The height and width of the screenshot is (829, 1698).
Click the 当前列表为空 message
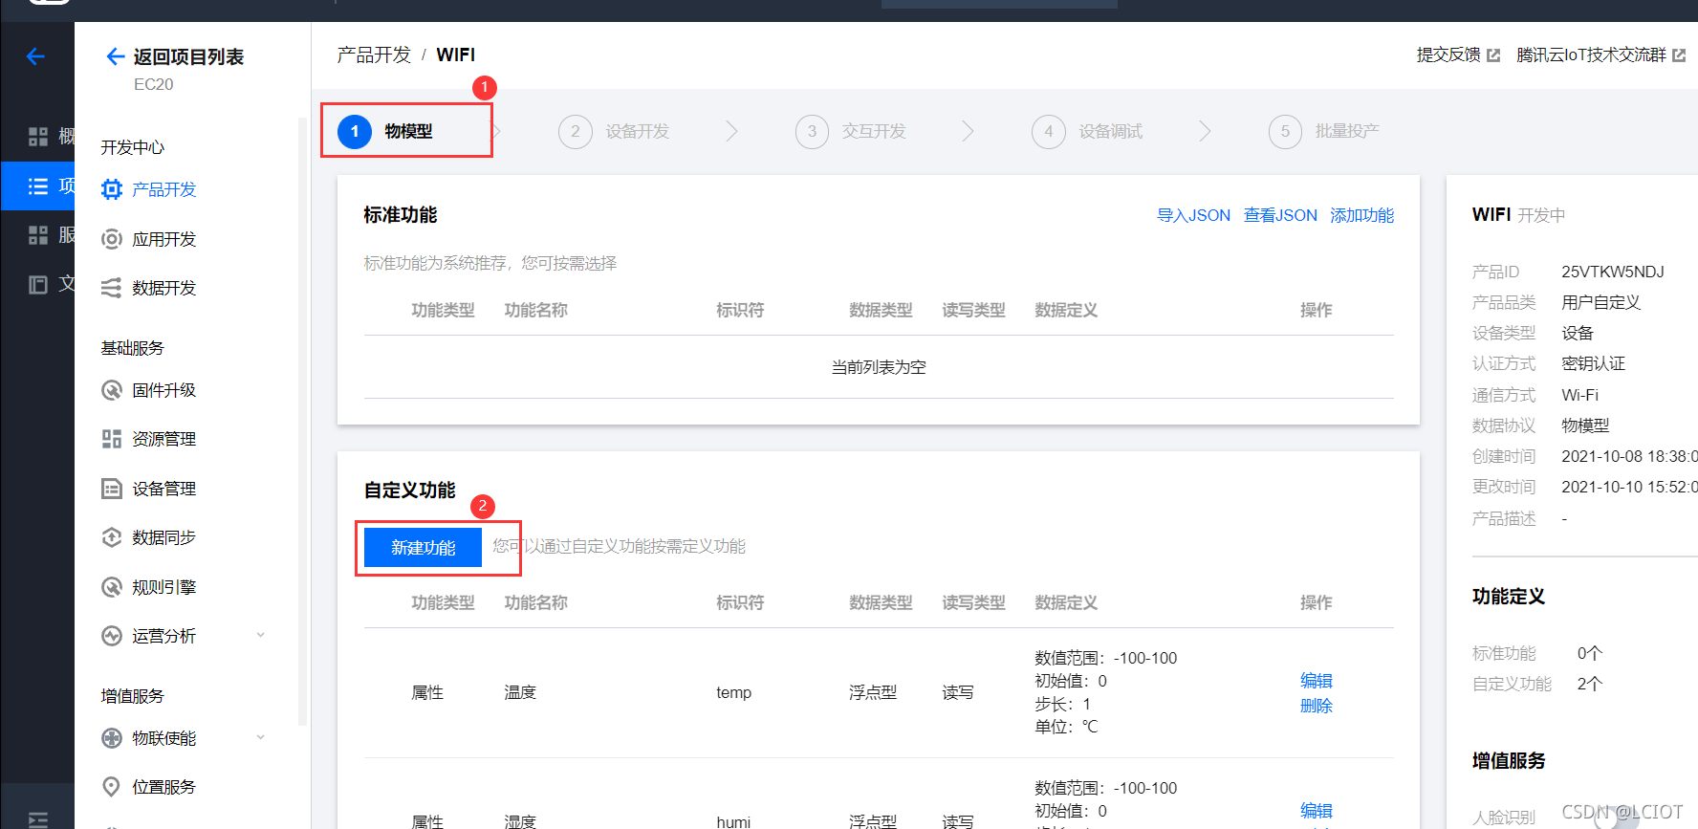[879, 367]
